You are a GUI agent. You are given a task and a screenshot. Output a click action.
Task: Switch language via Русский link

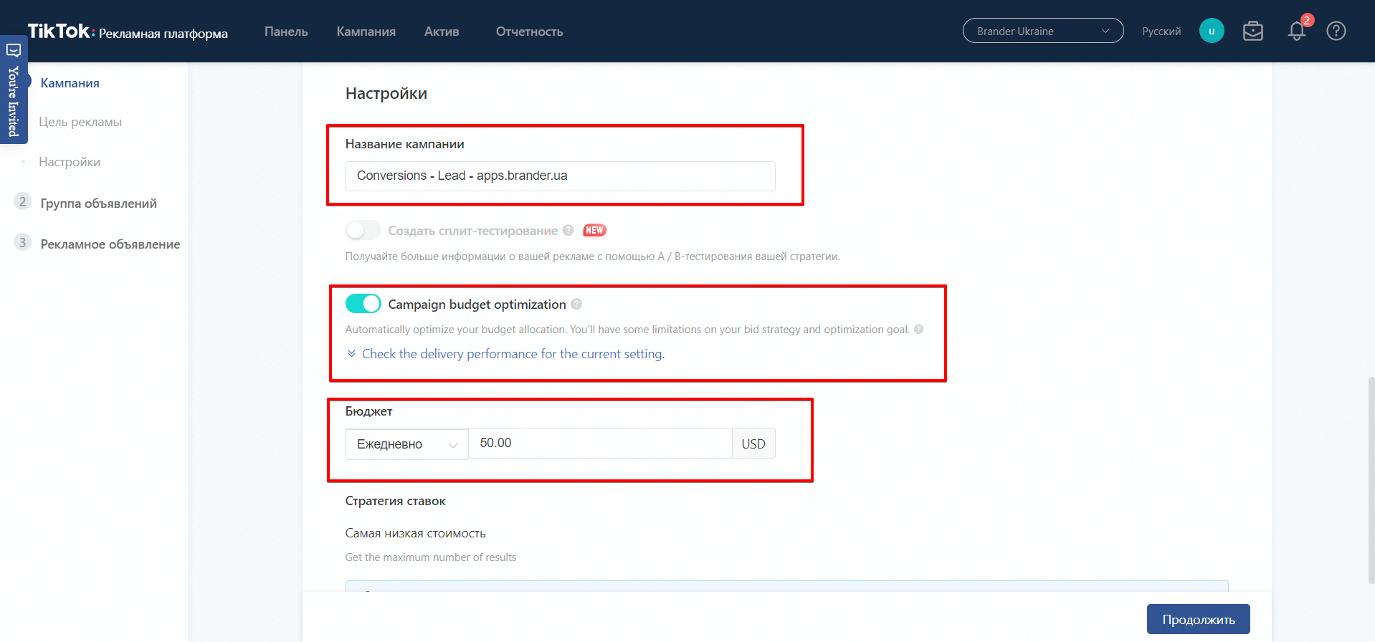click(1161, 32)
